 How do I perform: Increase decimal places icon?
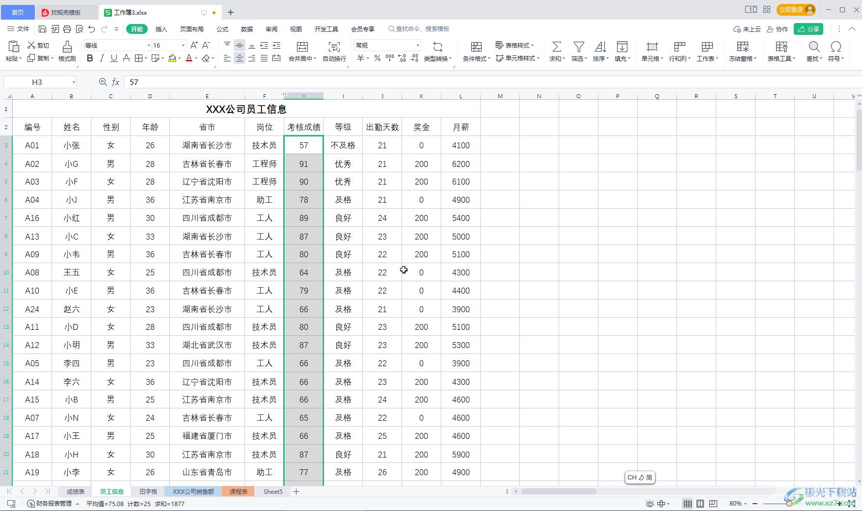coord(402,58)
